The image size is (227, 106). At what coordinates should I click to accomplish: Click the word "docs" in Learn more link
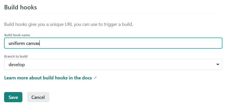click(x=86, y=78)
